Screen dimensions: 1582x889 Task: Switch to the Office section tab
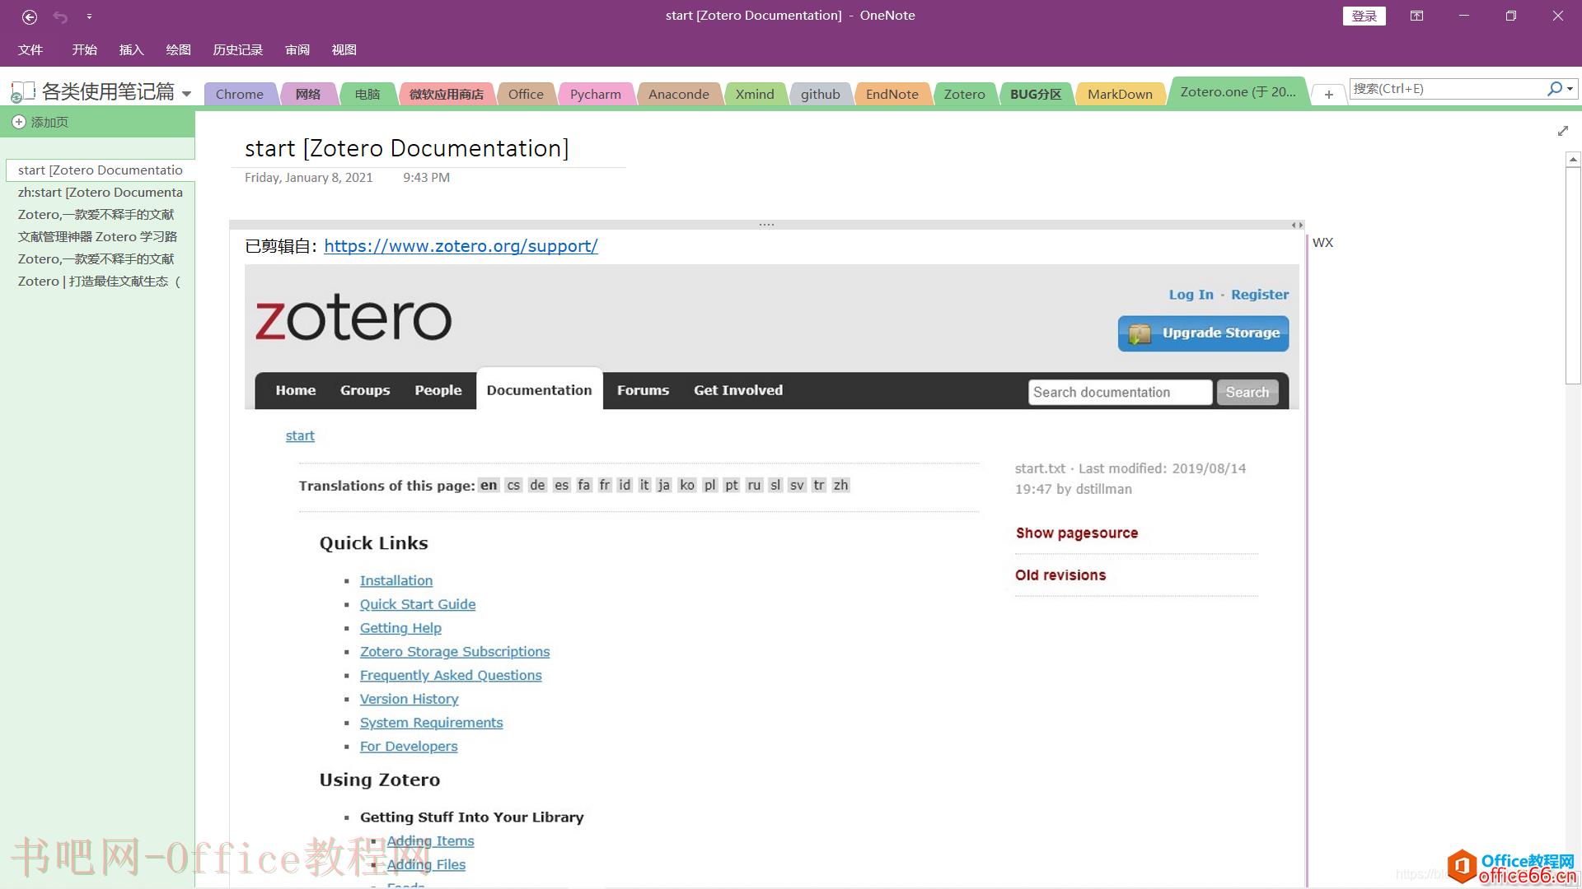(526, 94)
